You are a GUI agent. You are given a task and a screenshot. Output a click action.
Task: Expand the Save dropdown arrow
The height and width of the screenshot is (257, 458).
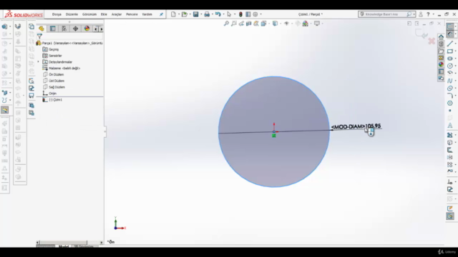click(201, 14)
